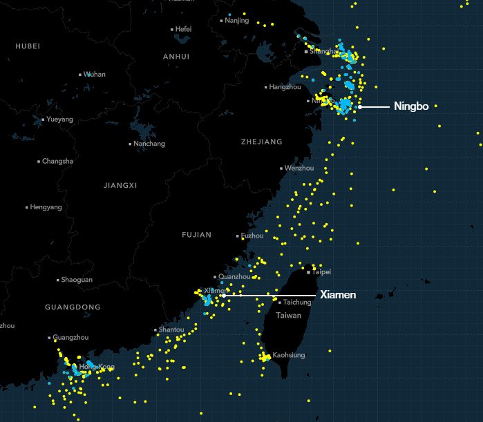Viewport: 483px width, 422px height.
Task: Click the Fuzhou city label
Action: point(252,236)
